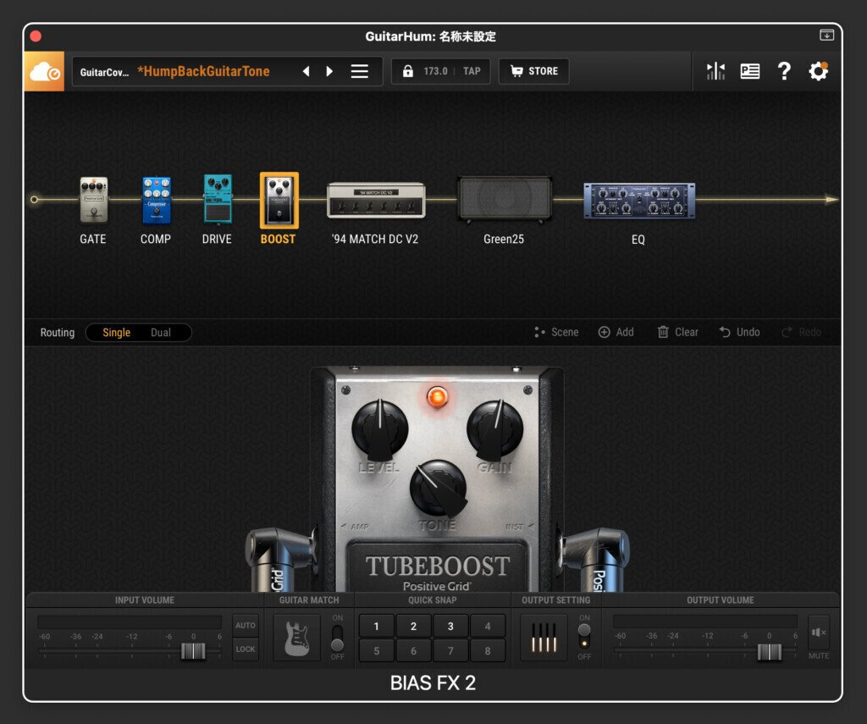Image resolution: width=867 pixels, height=724 pixels.
Task: Switch routing to Single
Action: 116,333
